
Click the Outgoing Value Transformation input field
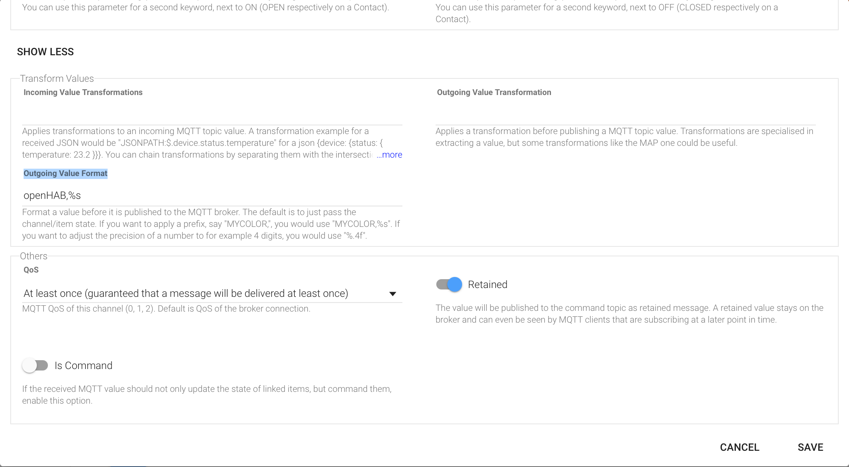tap(625, 115)
